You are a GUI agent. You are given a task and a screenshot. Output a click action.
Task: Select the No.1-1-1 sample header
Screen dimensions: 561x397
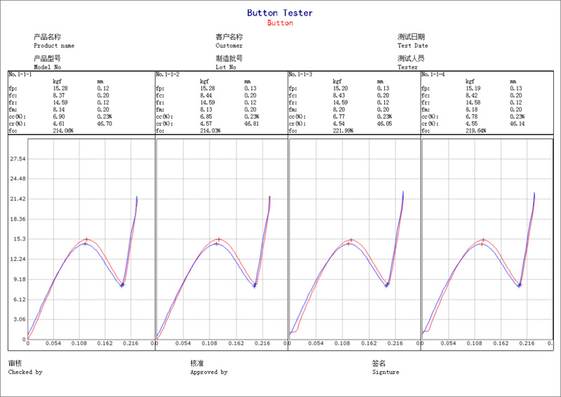[x=20, y=74]
